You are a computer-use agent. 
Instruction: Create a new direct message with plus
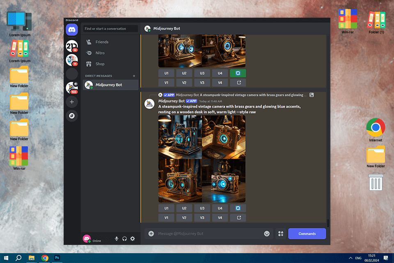point(134,76)
